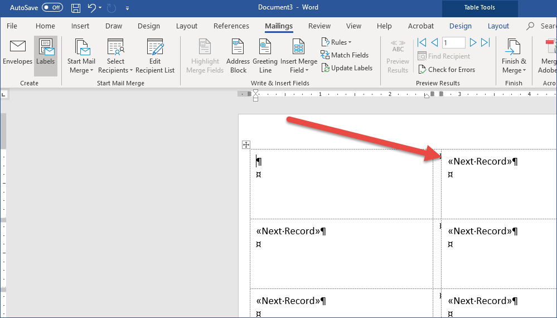Click the tab selector on the ruler corner
Screen dimensions: 557x318
(x=4, y=94)
